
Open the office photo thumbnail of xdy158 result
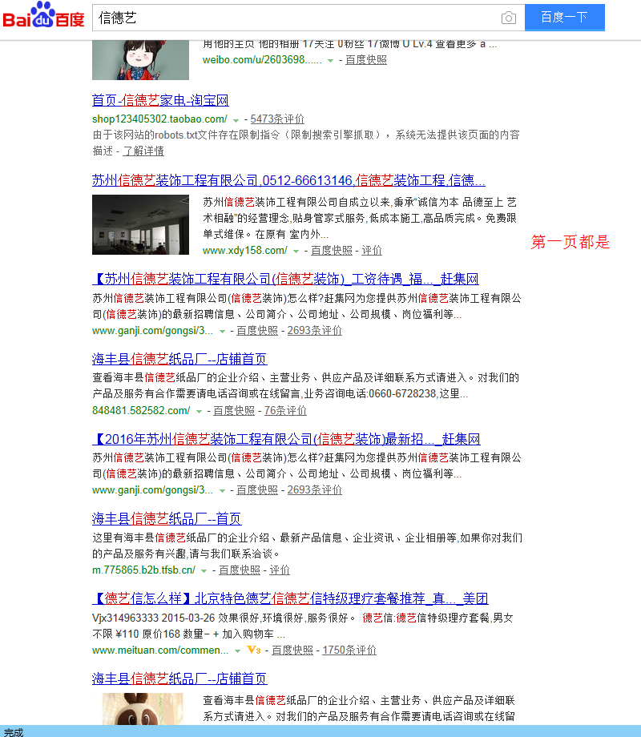coord(140,224)
